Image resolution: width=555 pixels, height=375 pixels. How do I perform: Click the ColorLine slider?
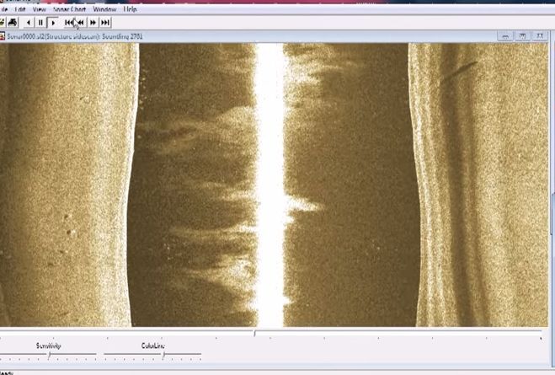click(163, 356)
